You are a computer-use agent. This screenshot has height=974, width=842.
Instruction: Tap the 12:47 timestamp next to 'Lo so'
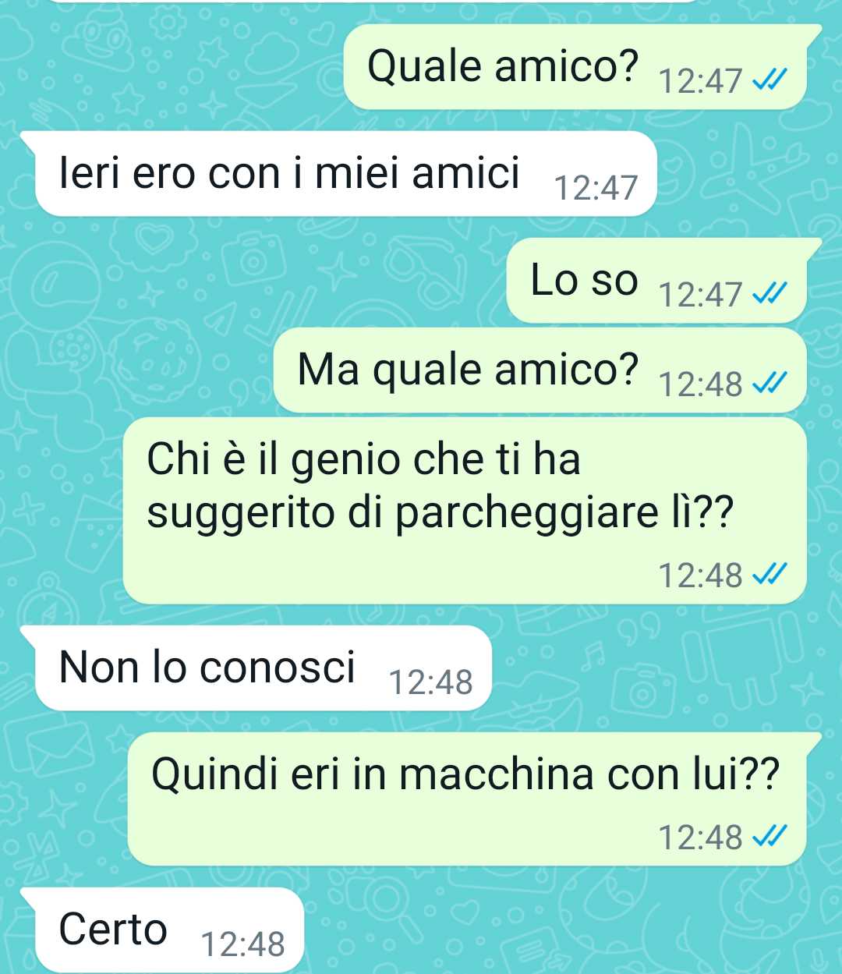pos(701,294)
